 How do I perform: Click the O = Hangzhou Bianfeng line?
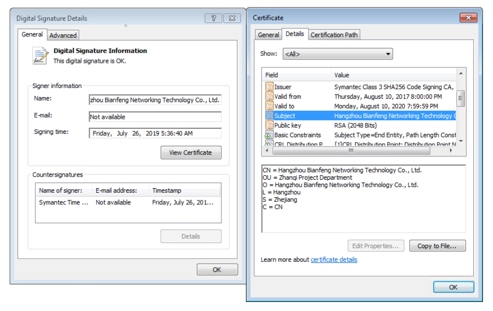(x=341, y=185)
